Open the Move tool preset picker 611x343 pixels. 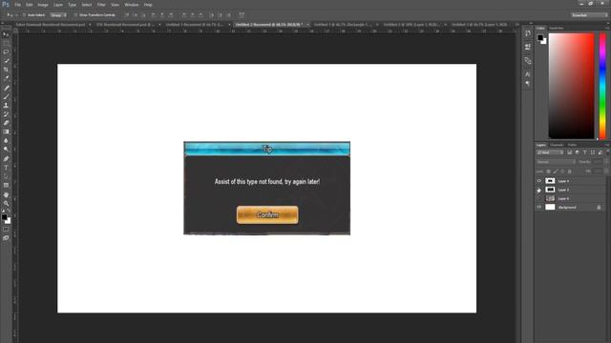point(11,15)
